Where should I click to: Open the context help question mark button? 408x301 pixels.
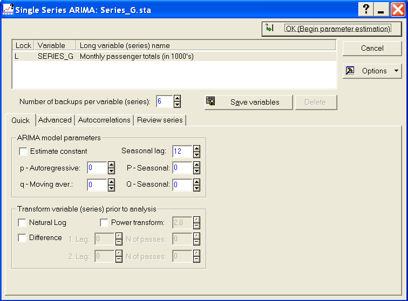tap(366, 9)
